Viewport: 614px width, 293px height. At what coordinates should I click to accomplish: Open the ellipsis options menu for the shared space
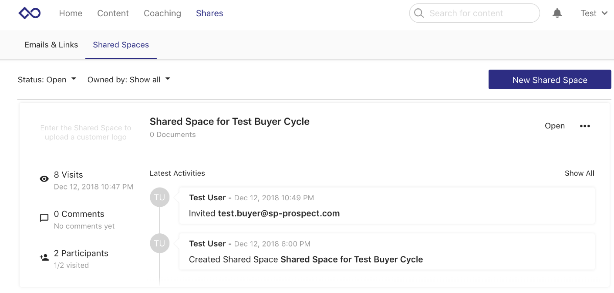pos(585,126)
